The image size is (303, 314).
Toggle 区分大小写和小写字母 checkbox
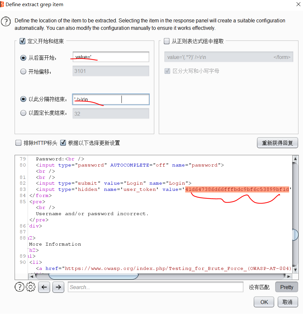click(x=167, y=71)
